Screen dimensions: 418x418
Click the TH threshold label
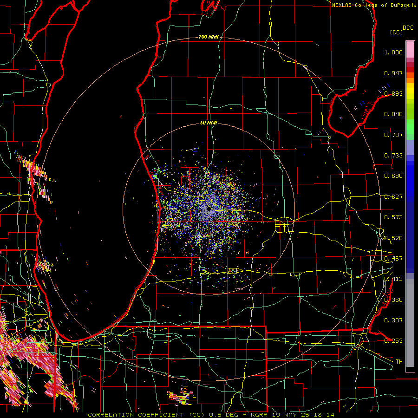coord(399,362)
